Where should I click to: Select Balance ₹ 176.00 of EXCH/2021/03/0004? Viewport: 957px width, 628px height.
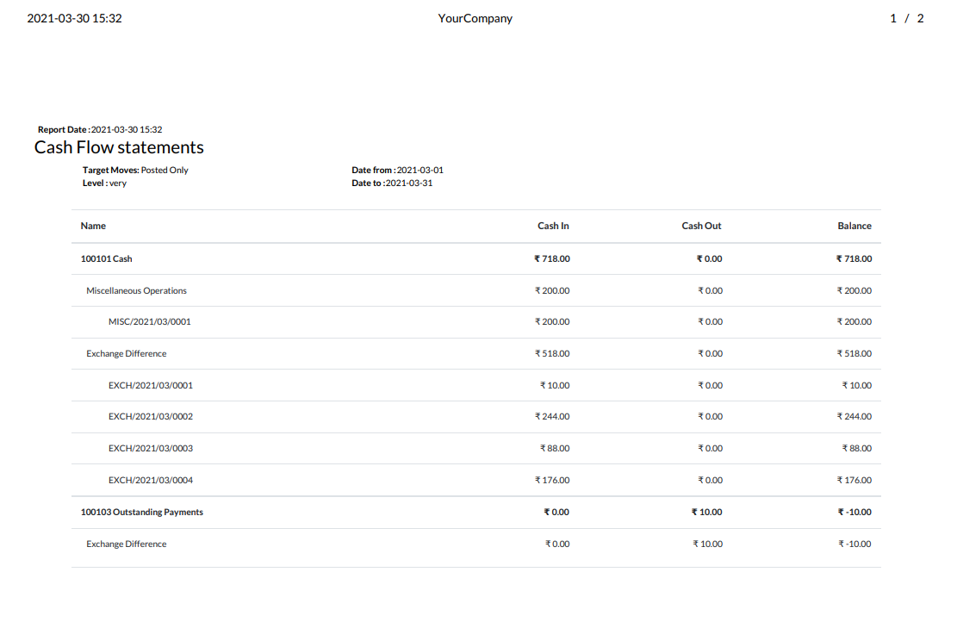point(854,481)
